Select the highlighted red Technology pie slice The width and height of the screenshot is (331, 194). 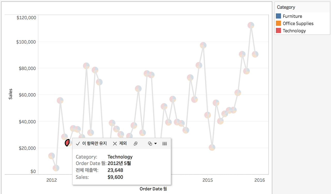coord(68,143)
